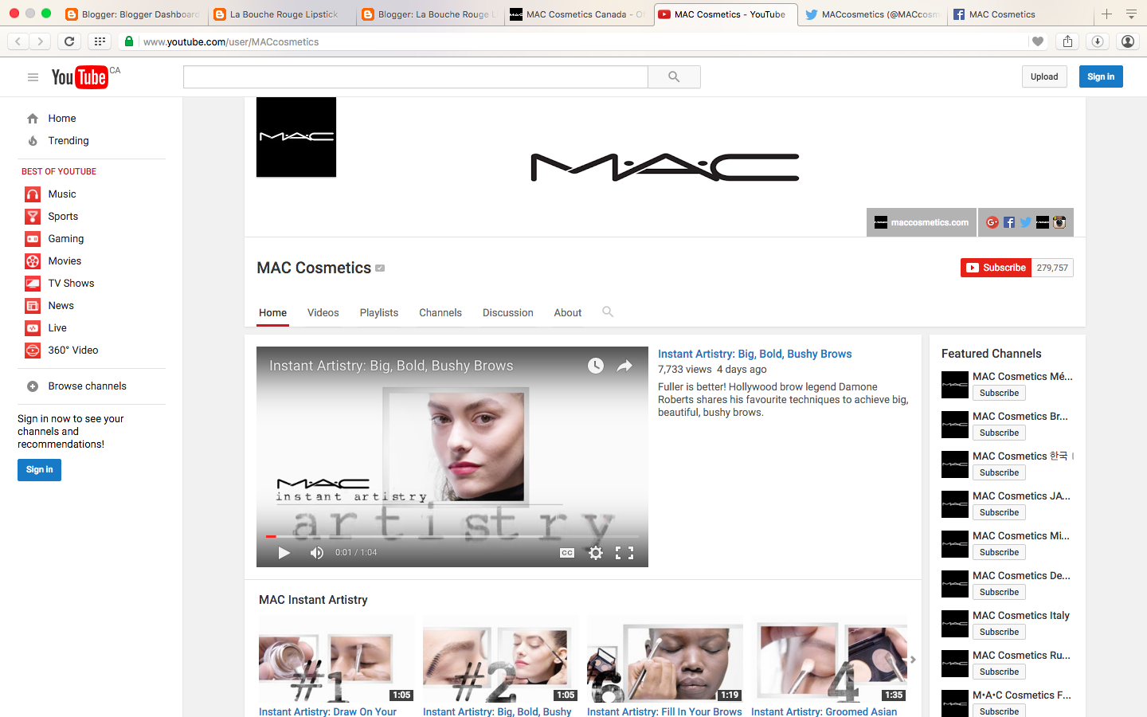Open the maccosmetics.com website link

point(922,222)
